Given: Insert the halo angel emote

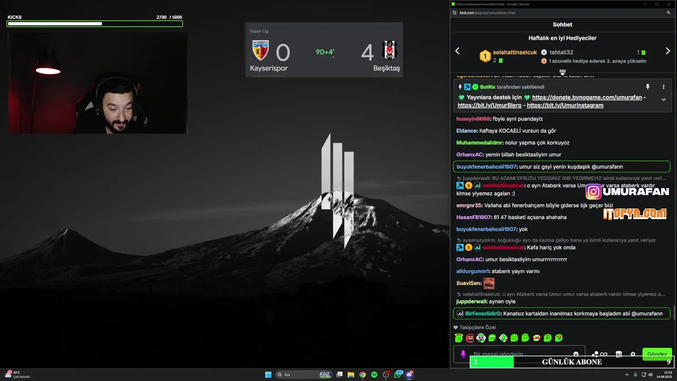Looking at the screenshot, I should pos(459,338).
